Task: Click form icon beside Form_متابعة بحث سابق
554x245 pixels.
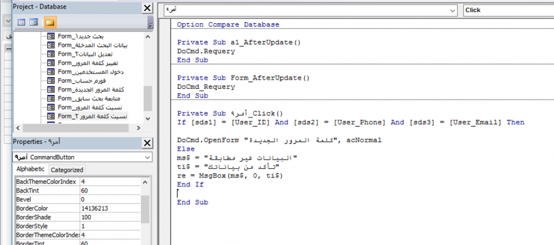Action: point(51,98)
